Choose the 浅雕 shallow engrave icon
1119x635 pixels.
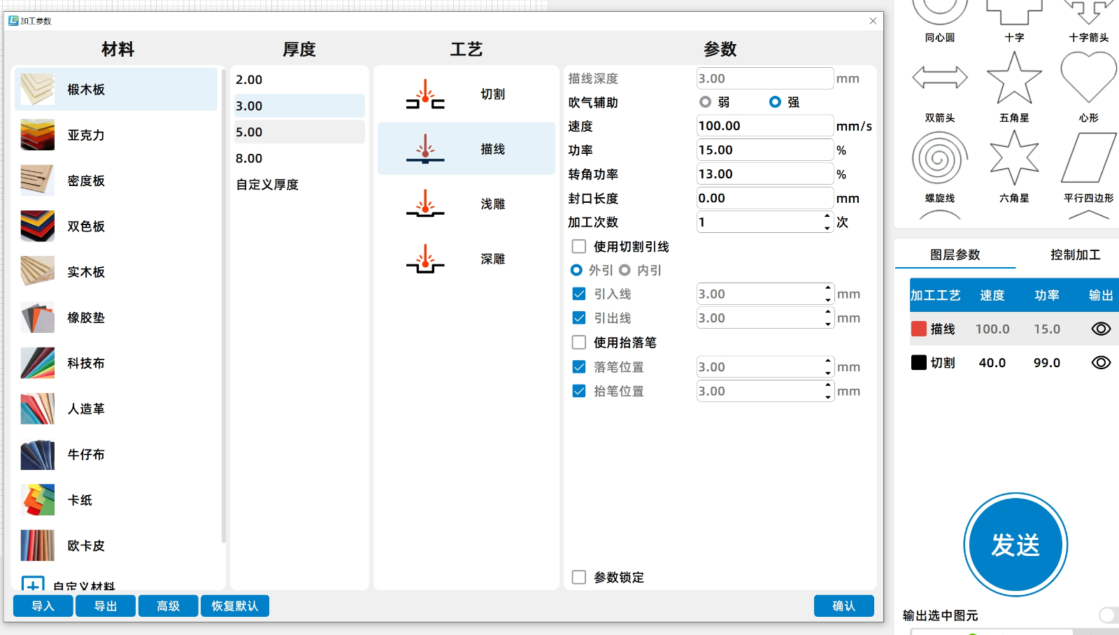pyautogui.click(x=425, y=204)
